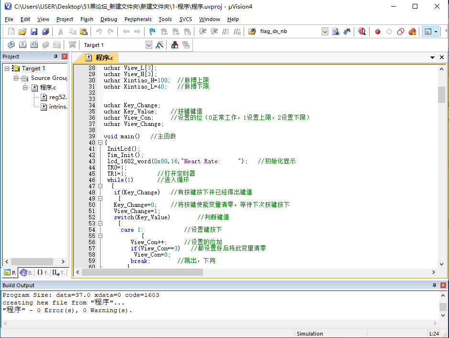This screenshot has width=449, height=338.
Task: Collapse Source Group tree node
Action: pos(16,78)
